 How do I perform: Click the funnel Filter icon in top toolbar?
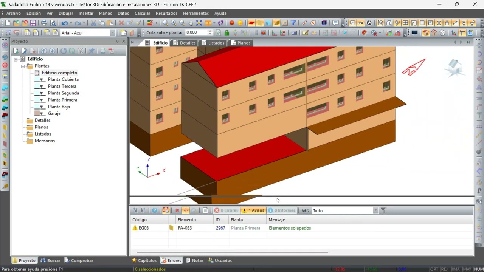[293, 23]
